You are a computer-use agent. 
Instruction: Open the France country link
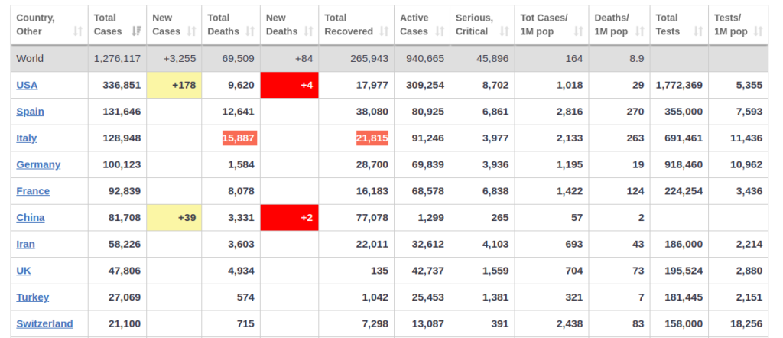[x=33, y=190]
